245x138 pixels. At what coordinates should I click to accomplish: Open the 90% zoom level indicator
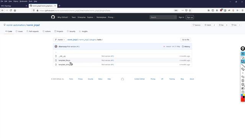tap(176, 10)
